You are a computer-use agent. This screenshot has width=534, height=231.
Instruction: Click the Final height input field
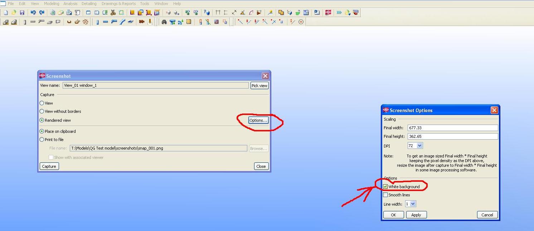pyautogui.click(x=453, y=136)
